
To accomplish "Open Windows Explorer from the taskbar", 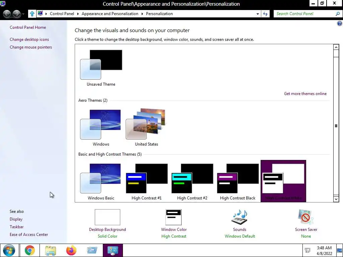I will [x=51, y=250].
